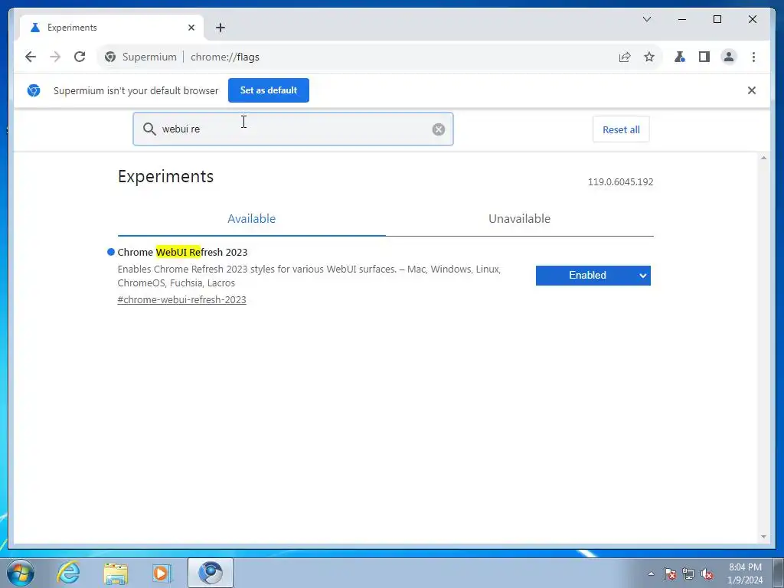Image resolution: width=784 pixels, height=588 pixels.
Task: Click the Chrome WebUI Refresh 2023 title
Action: (x=182, y=253)
